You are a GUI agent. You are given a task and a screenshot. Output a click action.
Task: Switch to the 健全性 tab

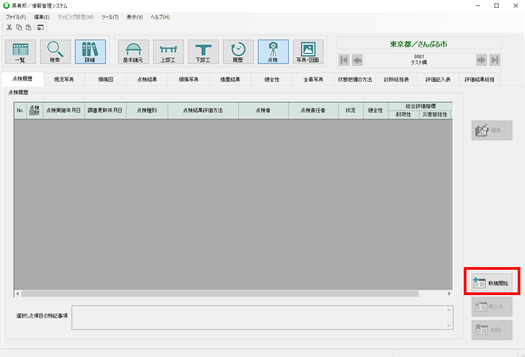pos(271,79)
